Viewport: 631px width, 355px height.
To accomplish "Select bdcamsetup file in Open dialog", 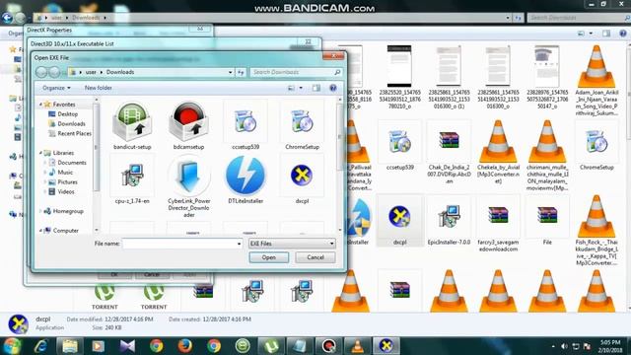I will pyautogui.click(x=188, y=126).
